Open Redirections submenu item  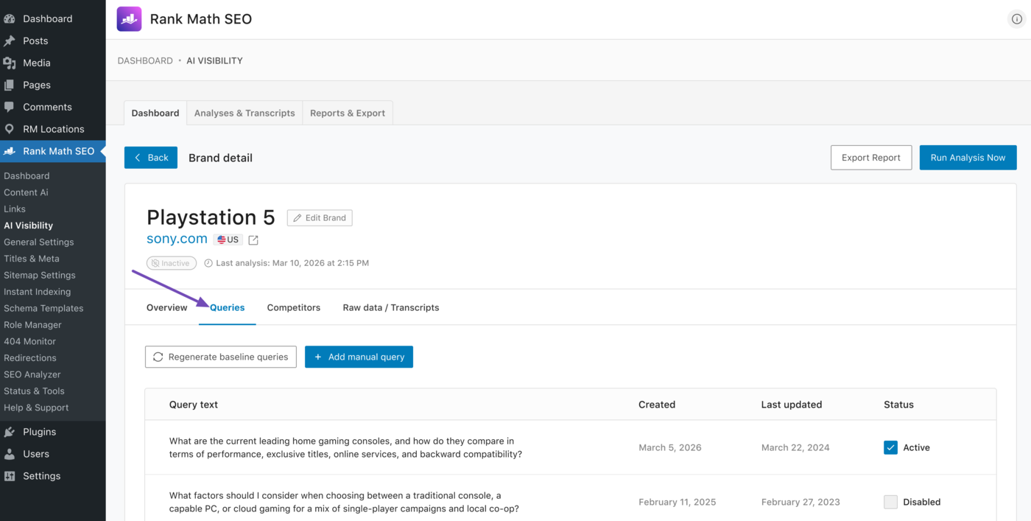tap(30, 358)
